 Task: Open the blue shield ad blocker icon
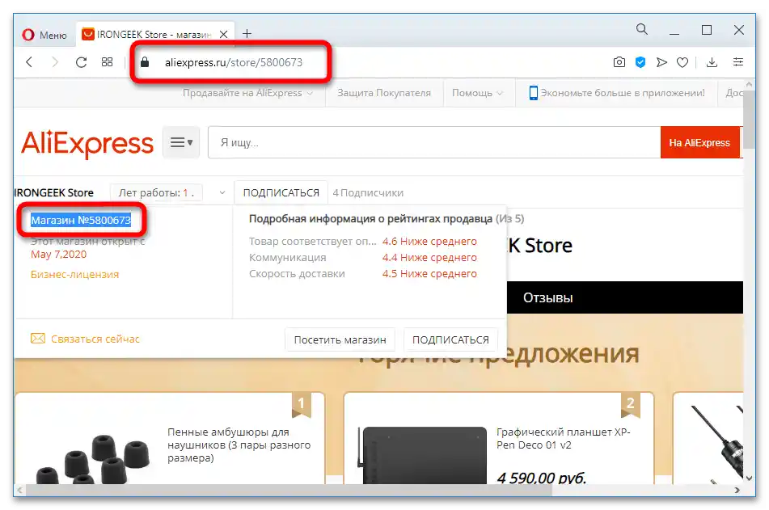click(640, 62)
